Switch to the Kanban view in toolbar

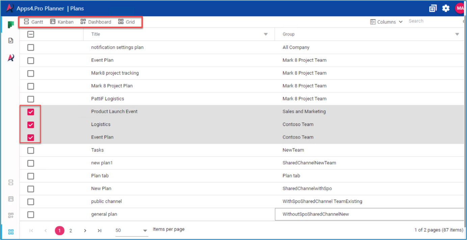61,22
